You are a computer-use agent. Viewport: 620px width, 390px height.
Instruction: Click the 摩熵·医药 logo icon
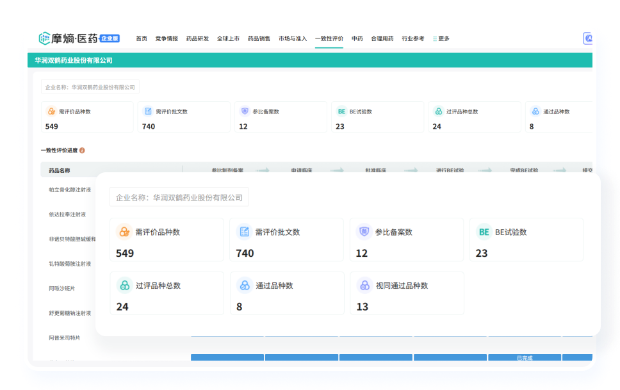click(x=44, y=38)
